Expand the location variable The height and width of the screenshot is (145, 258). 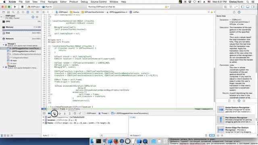point(44,120)
